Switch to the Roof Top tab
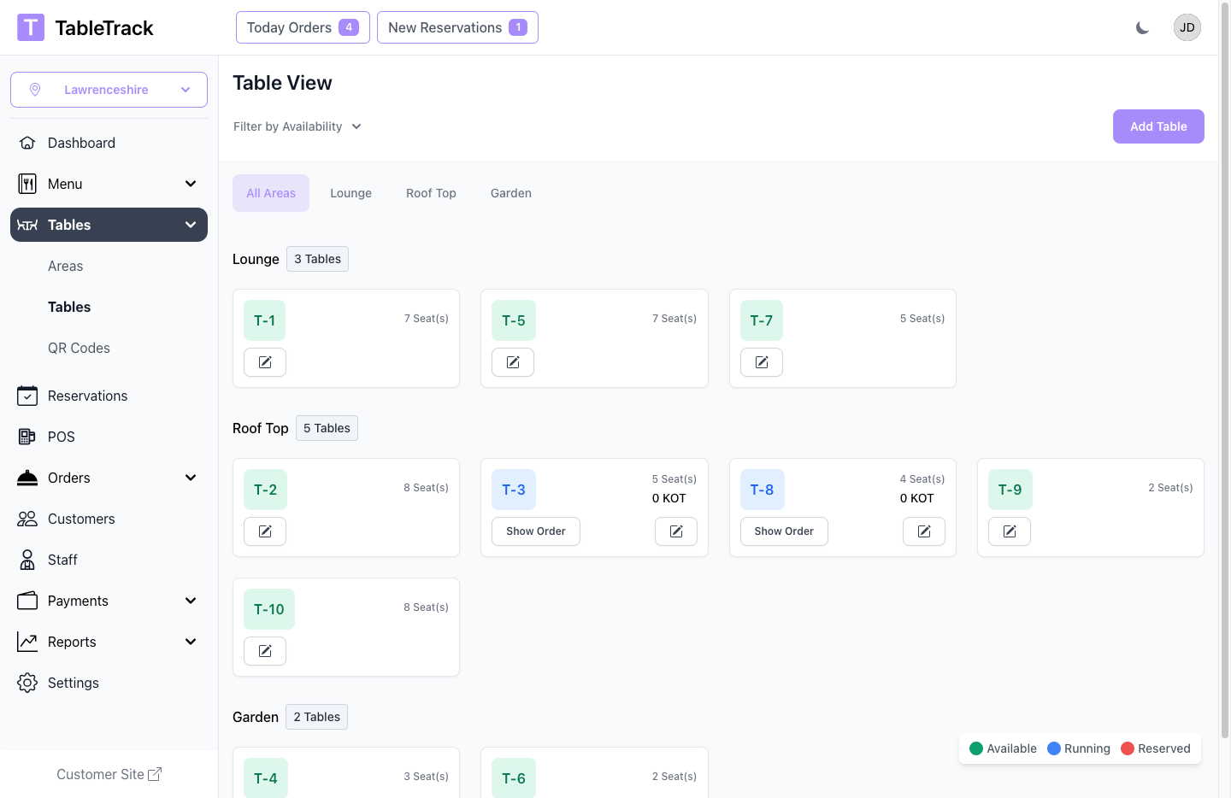The height and width of the screenshot is (798, 1231). click(x=431, y=193)
